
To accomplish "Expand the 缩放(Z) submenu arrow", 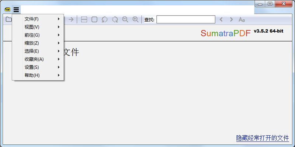I will point(59,43).
